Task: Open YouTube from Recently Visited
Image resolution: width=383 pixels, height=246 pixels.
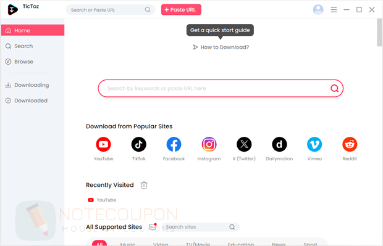Action: pyautogui.click(x=102, y=200)
